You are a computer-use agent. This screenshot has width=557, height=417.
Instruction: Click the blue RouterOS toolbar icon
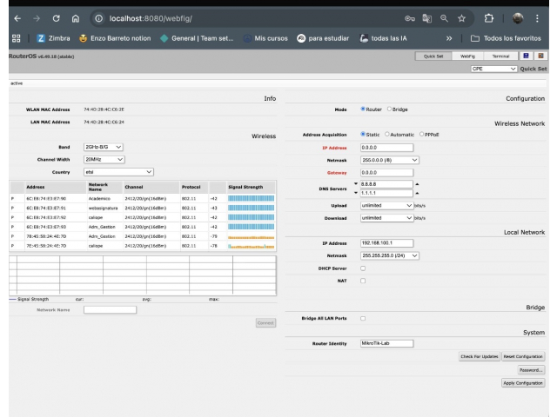pos(527,56)
